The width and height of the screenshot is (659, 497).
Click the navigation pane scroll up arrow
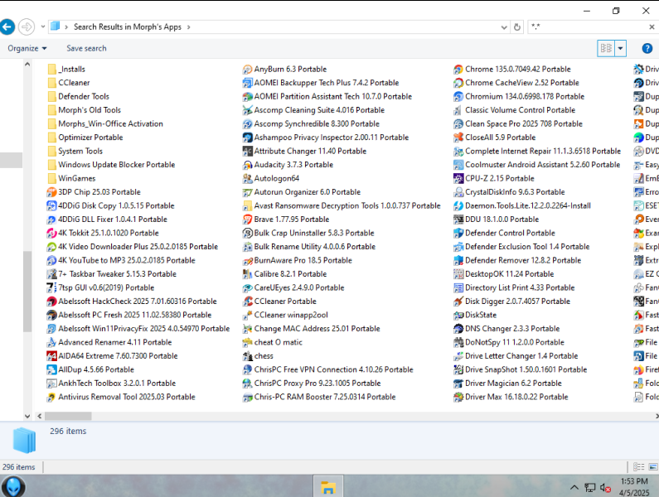[27, 65]
